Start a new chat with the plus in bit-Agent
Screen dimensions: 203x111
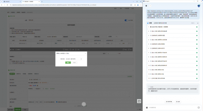click(x=150, y=6)
